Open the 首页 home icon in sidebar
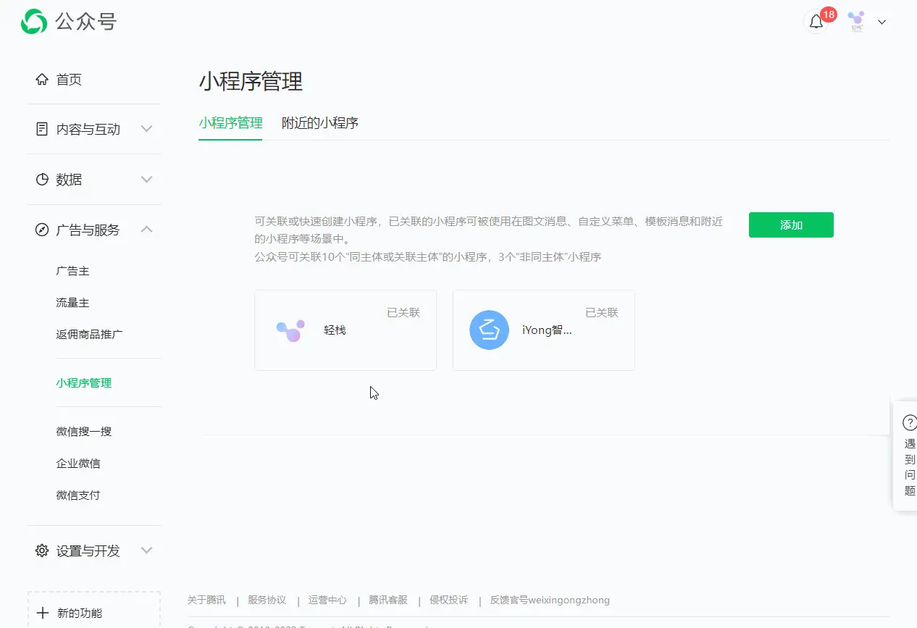917x628 pixels. [41, 78]
